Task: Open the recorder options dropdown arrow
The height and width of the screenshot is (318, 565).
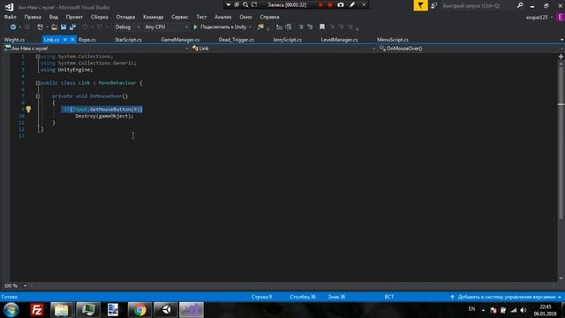Action: (x=228, y=4)
